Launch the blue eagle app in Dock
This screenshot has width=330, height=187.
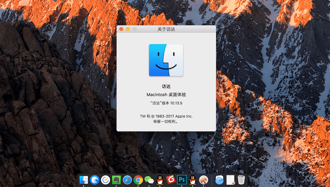95,180
